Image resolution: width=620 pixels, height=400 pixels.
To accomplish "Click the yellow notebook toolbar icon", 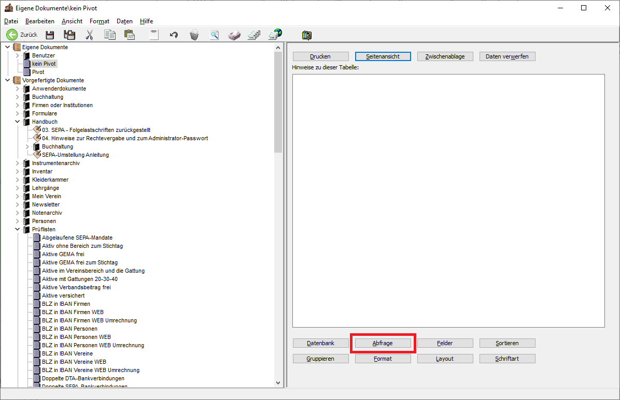I will point(307,35).
